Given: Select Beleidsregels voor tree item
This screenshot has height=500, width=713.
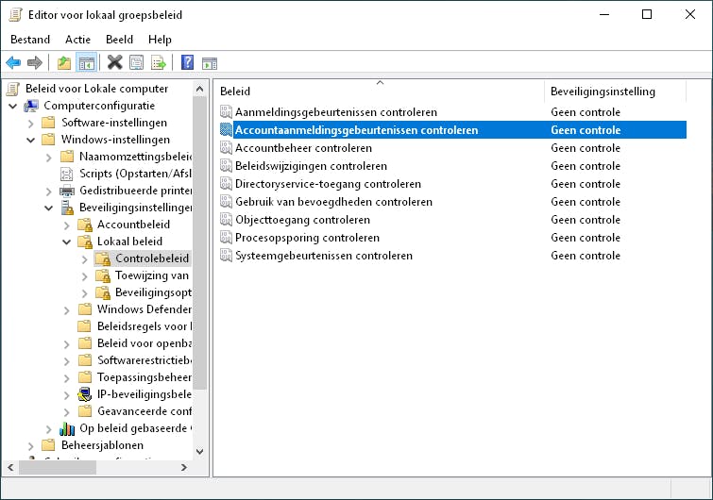Looking at the screenshot, I should click(x=144, y=326).
